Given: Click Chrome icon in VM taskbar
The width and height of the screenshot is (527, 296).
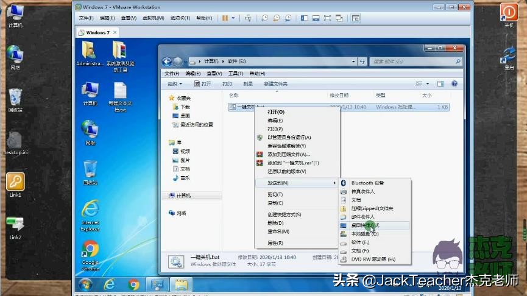Looking at the screenshot, I should coord(133,285).
